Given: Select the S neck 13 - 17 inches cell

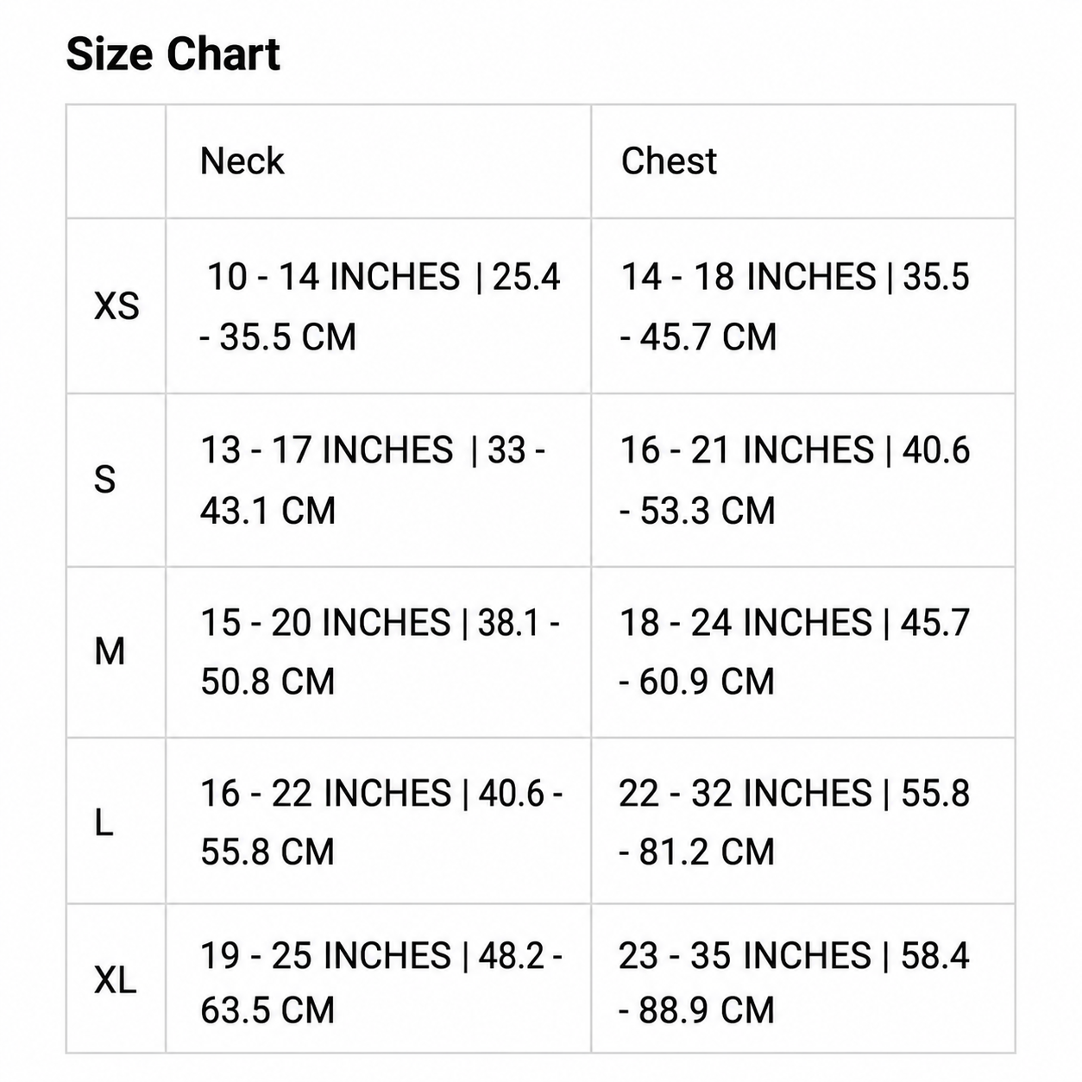Looking at the screenshot, I should pyautogui.click(x=378, y=480).
